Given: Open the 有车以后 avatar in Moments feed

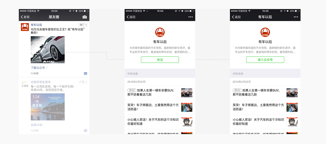Looking at the screenshot, I should (x=25, y=27).
